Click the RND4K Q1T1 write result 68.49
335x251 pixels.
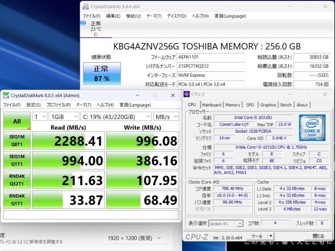(142, 200)
